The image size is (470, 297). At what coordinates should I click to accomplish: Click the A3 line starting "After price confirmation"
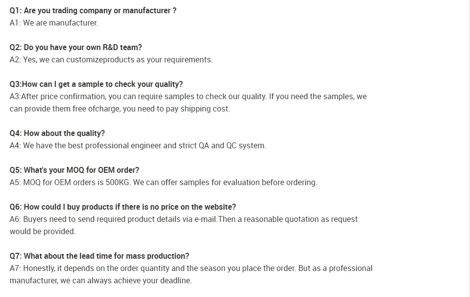pyautogui.click(x=188, y=96)
